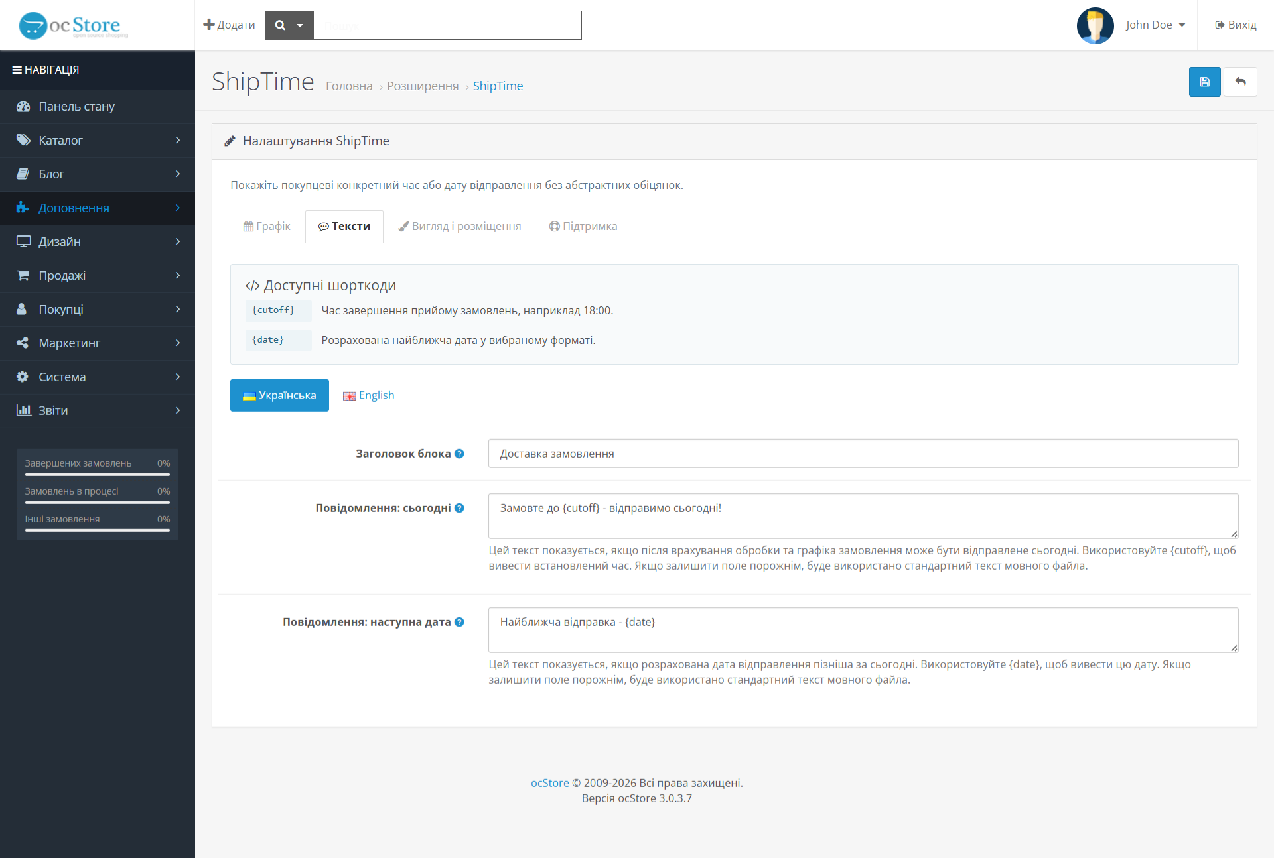Image resolution: width=1274 pixels, height=858 pixels.
Task: Click help icon next to Заголовок блока
Action: pyautogui.click(x=459, y=454)
